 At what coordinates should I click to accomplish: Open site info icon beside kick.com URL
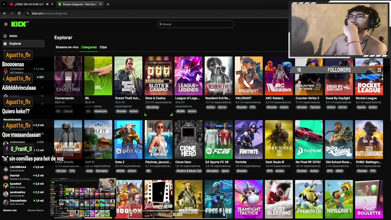(x=28, y=13)
